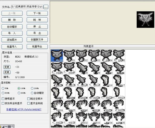Select thumbnail 00021
The height and width of the screenshot is (128, 155).
point(94,93)
